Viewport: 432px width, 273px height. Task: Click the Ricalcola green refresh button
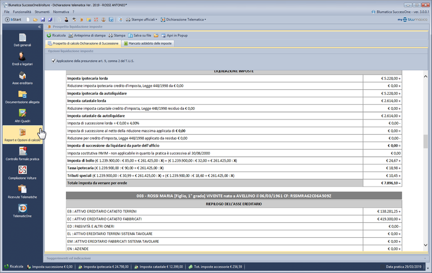[x=56, y=35]
